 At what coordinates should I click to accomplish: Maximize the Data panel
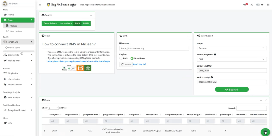[266, 100]
